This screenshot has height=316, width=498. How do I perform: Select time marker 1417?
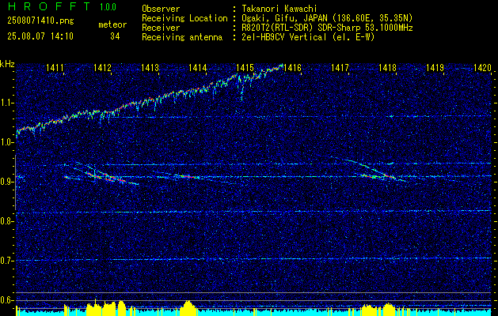point(340,67)
